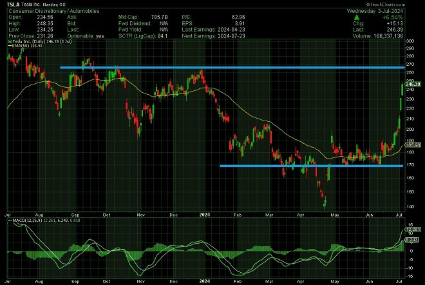Click the 200 price axis label
This screenshot has width=425, height=285.
410,130
